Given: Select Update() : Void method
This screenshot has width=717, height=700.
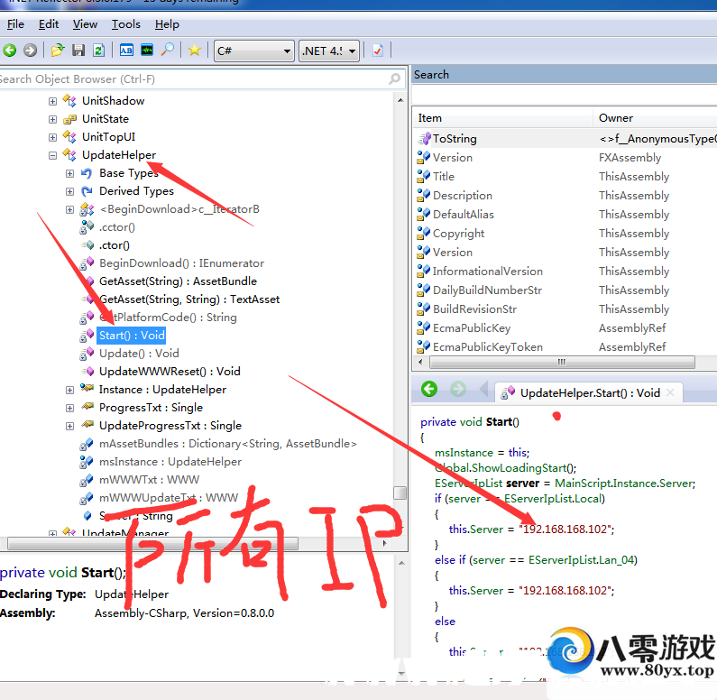Looking at the screenshot, I should click(139, 354).
